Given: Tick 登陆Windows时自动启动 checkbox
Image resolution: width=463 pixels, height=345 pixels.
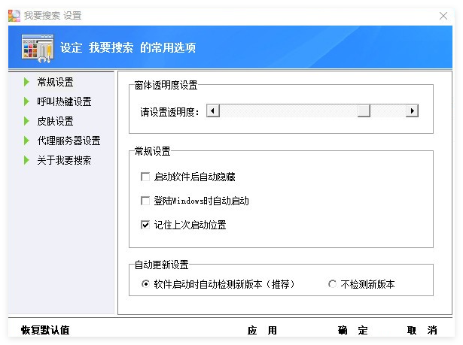Looking at the screenshot, I should pos(145,201).
